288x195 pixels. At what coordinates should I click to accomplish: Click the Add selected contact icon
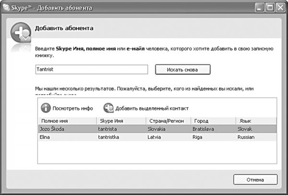(108, 108)
